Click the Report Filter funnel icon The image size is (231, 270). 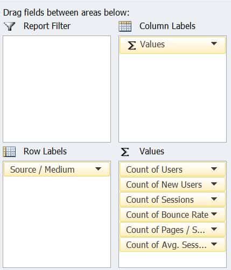click(10, 26)
